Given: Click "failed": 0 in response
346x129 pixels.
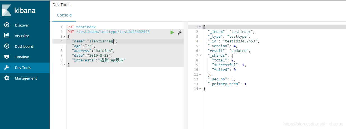Looking at the screenshot, I should click(x=224, y=70).
